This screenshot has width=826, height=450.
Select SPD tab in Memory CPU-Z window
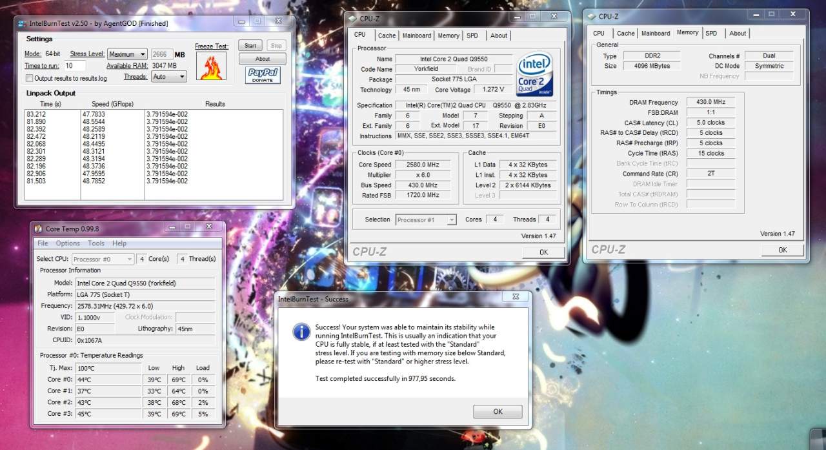711,33
